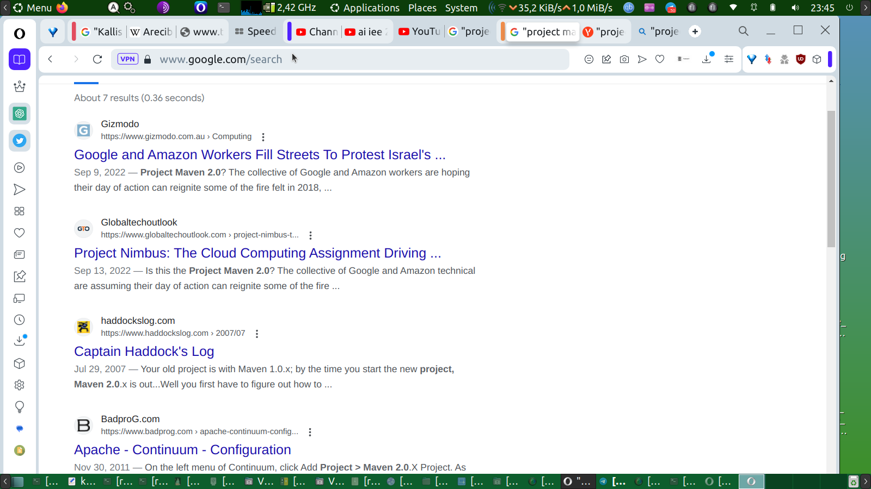Click the haddockslog.com site name
Viewport: 871px width, 489px height.
[138, 321]
